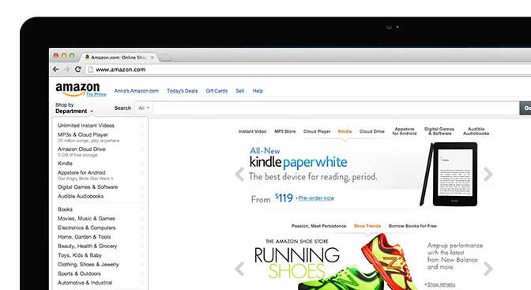Select the Passion, Meet Persistence tab
Image resolution: width=531 pixels, height=290 pixels.
[x=318, y=226]
